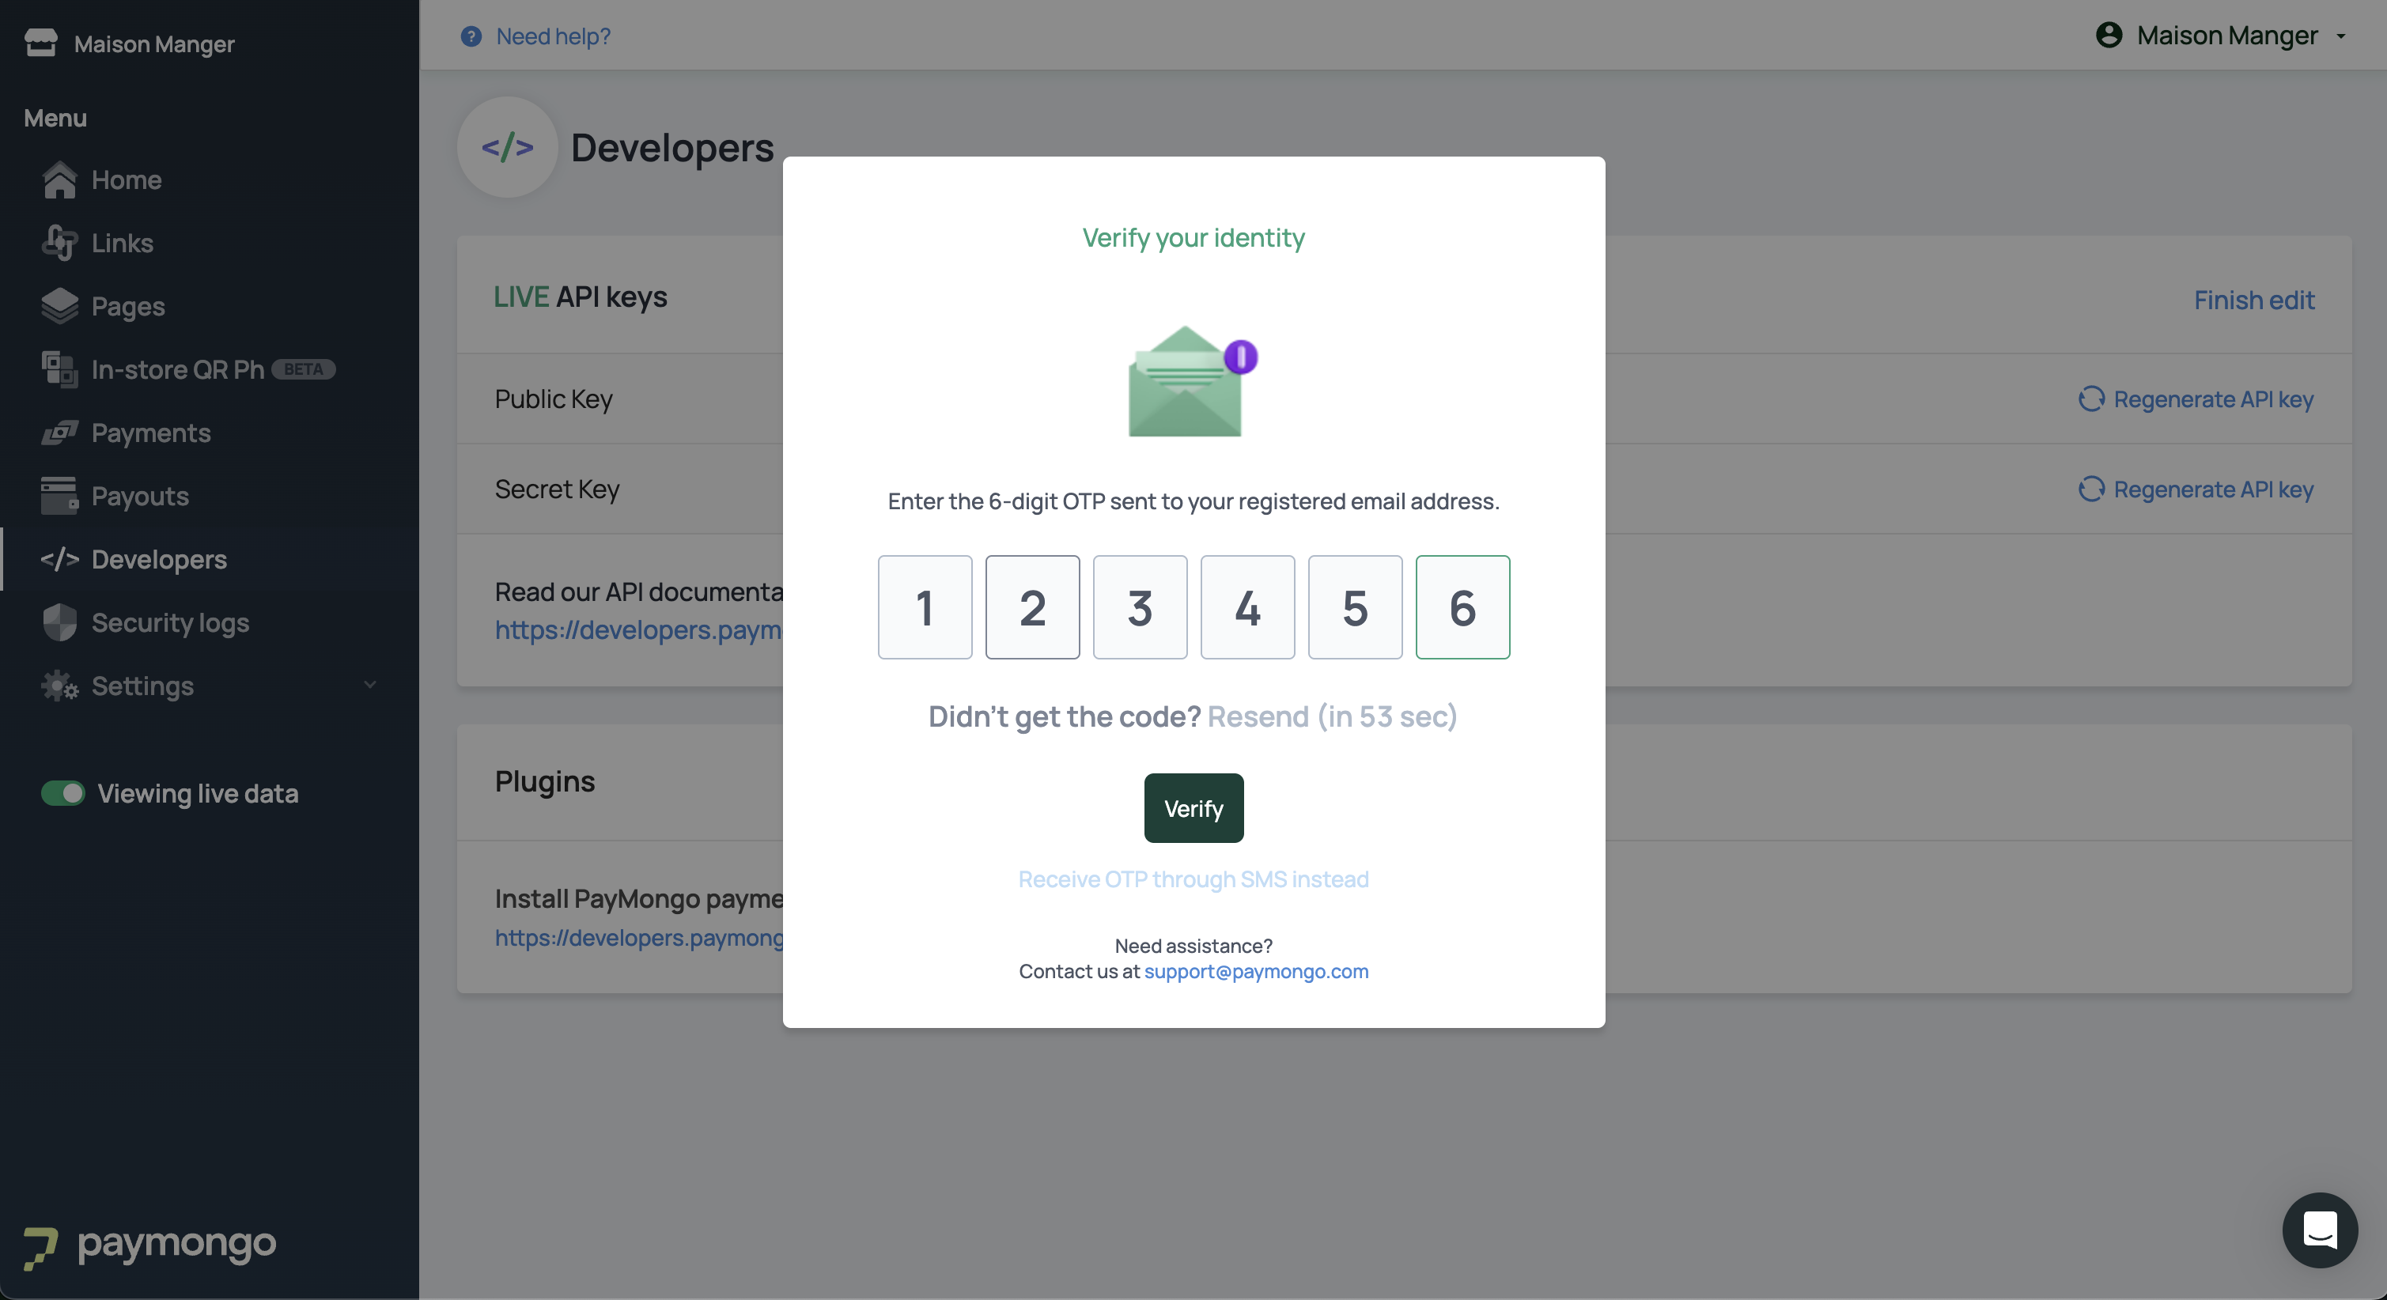Image resolution: width=2387 pixels, height=1300 pixels.
Task: Click the regenerate icon on Secret Key row
Action: click(x=2091, y=489)
